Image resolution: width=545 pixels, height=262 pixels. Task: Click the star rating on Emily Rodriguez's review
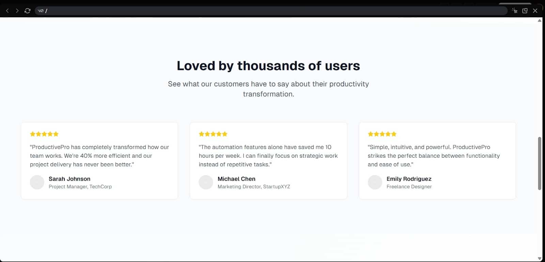coord(382,134)
